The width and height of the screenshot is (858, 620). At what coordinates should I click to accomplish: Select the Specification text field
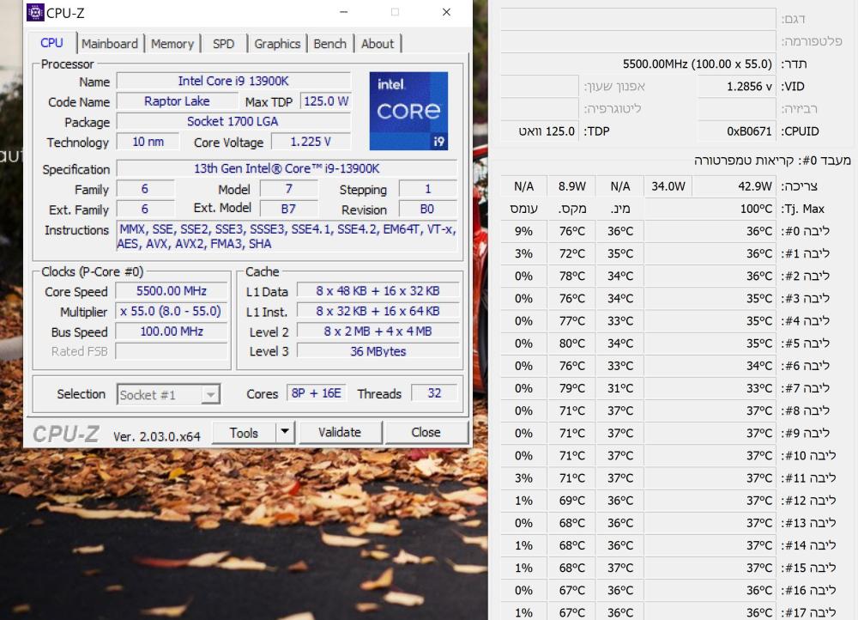click(287, 168)
